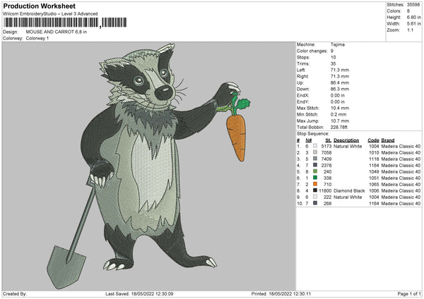Click thread code 1065
424x299 pixels.
[x=374, y=184]
